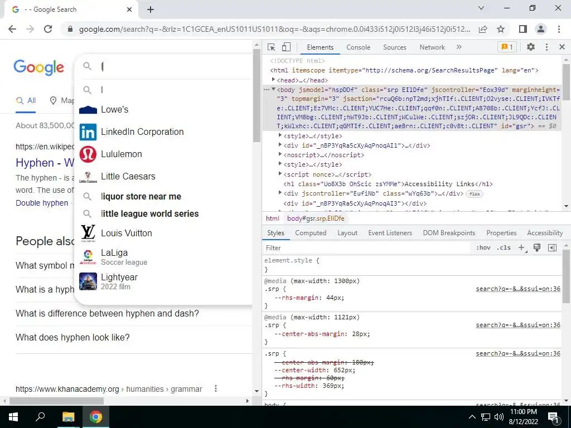Screen dimensions: 571x428
Task: Choose 'liquor store near me' suggestion
Action: click(163, 197)
